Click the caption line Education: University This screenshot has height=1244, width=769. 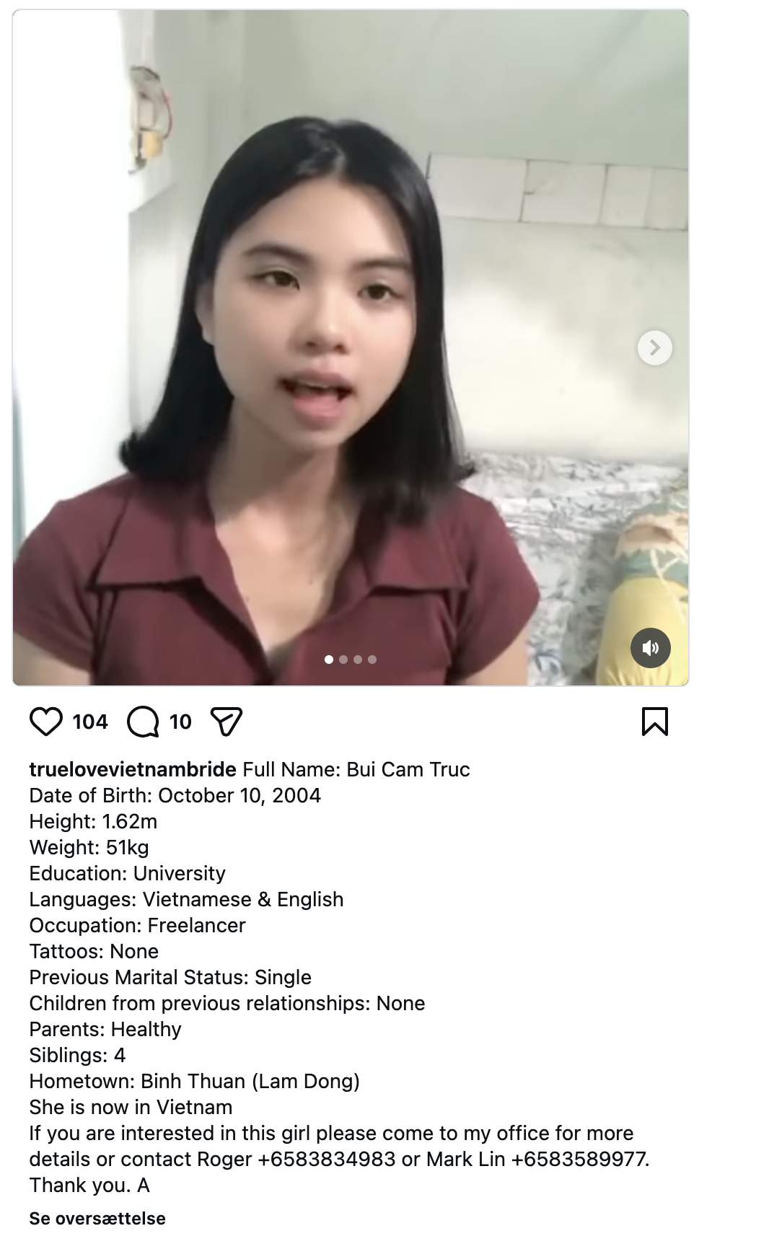[128, 873]
